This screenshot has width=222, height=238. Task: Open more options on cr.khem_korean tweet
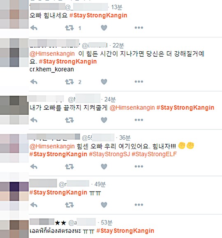139,82
